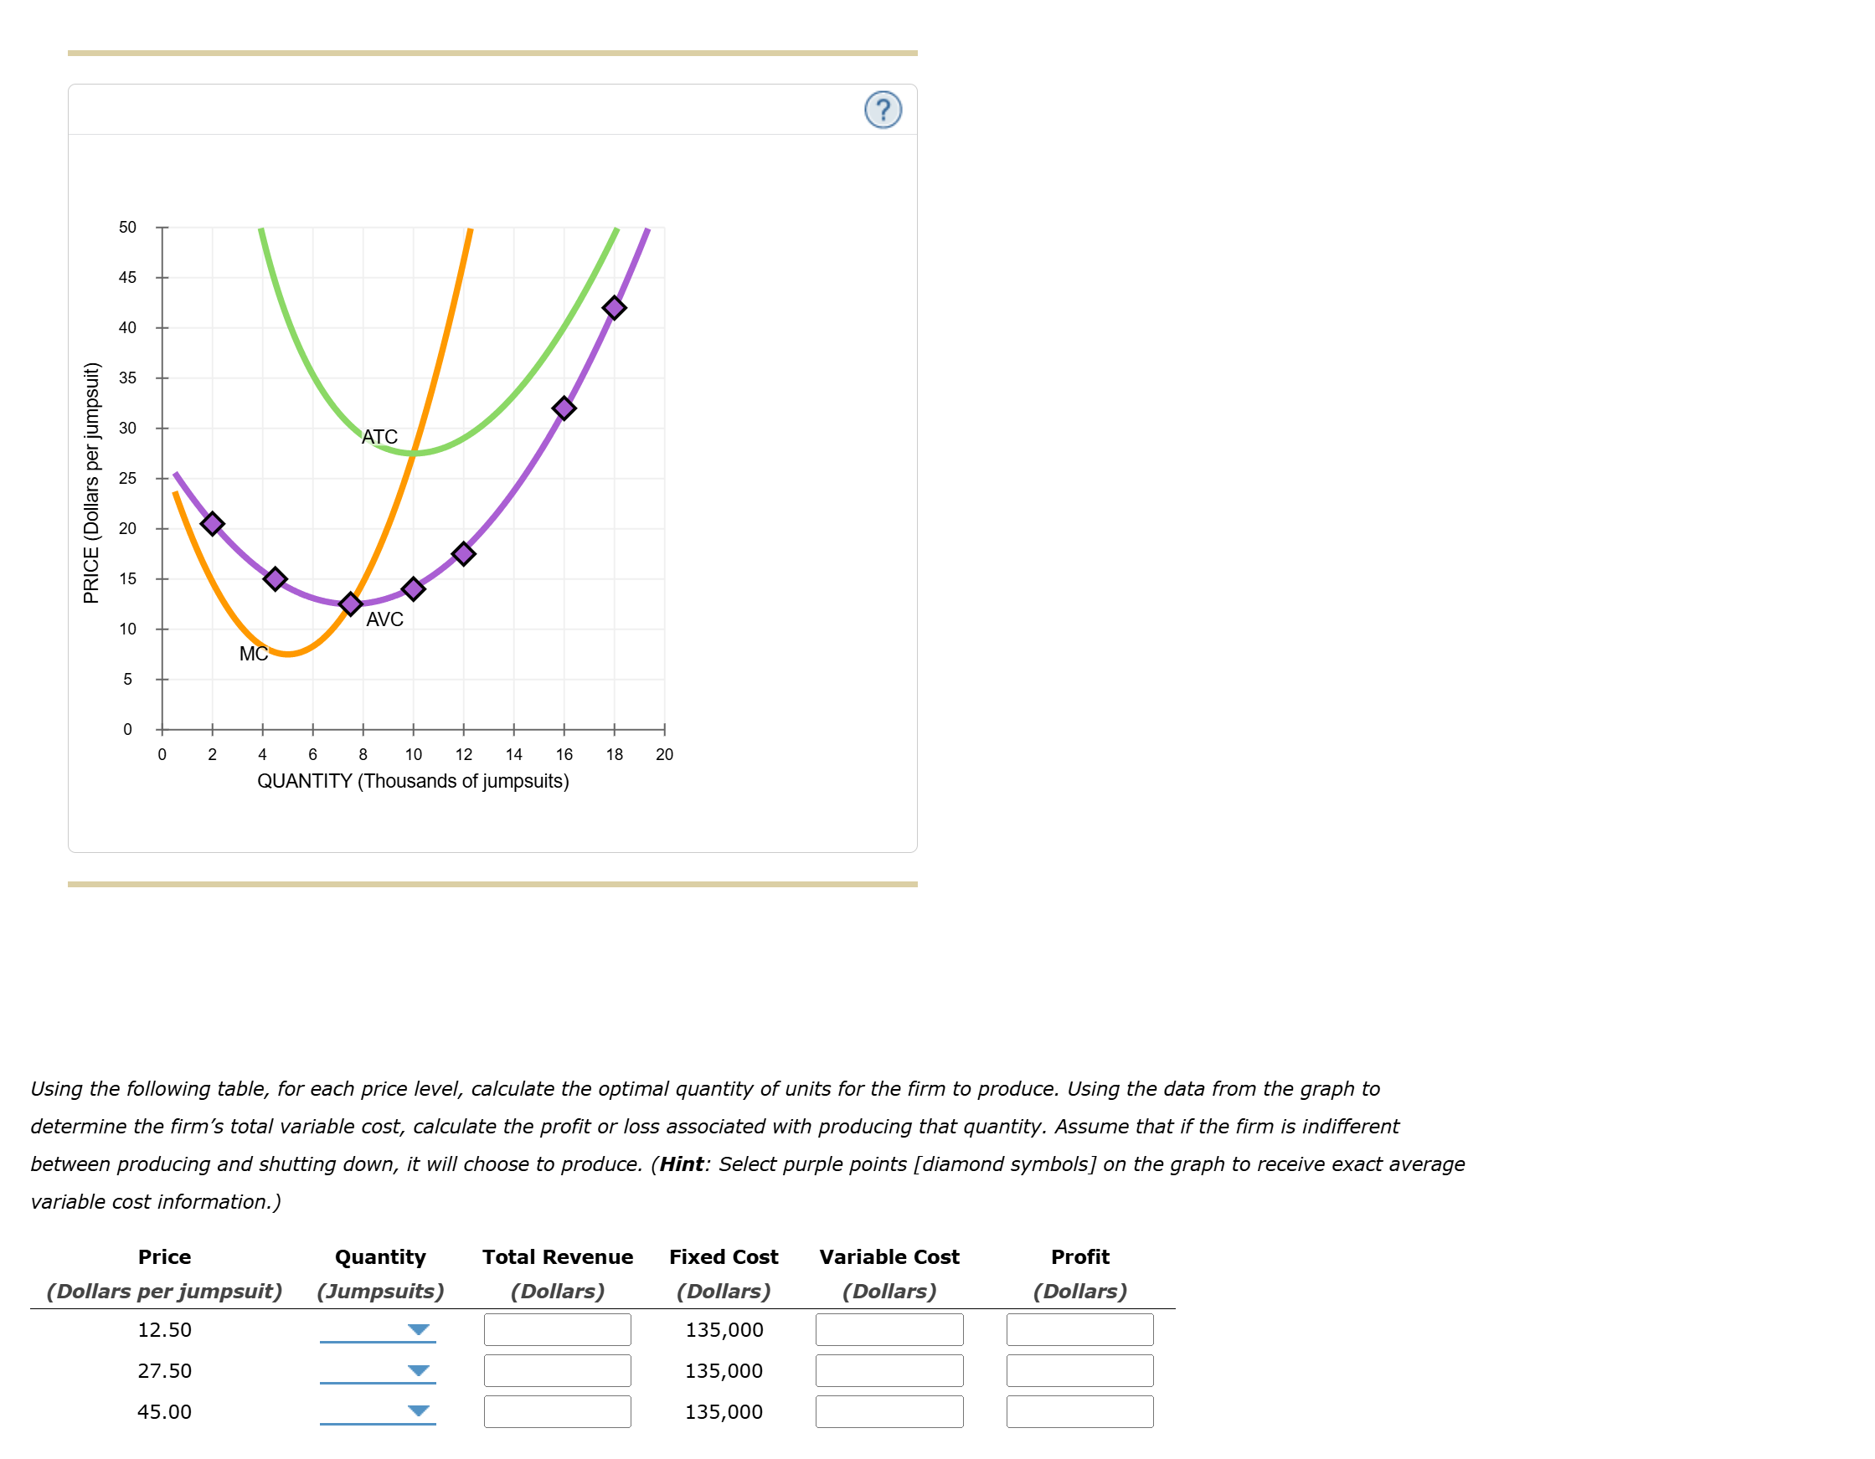The height and width of the screenshot is (1459, 1875).
Task: Click 135,000 fixed cost in 27.50 row
Action: pyautogui.click(x=724, y=1370)
